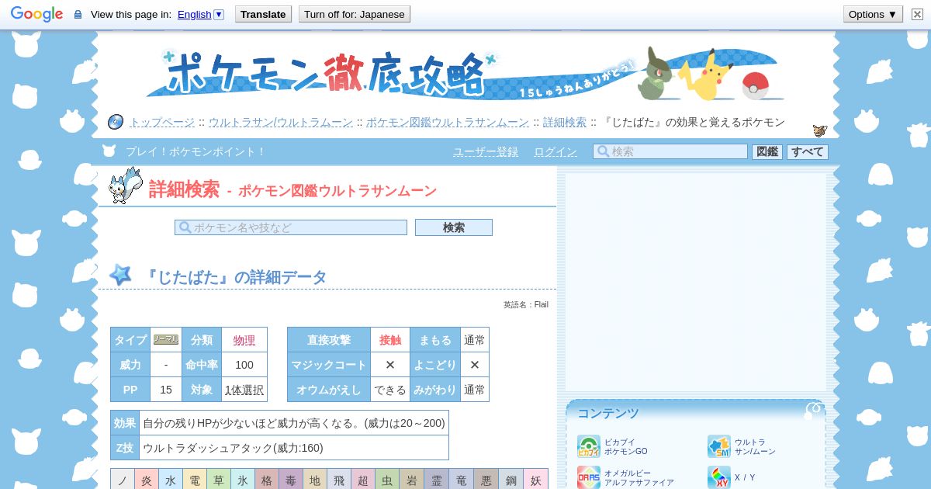Click the XY game icon

pyautogui.click(x=719, y=477)
